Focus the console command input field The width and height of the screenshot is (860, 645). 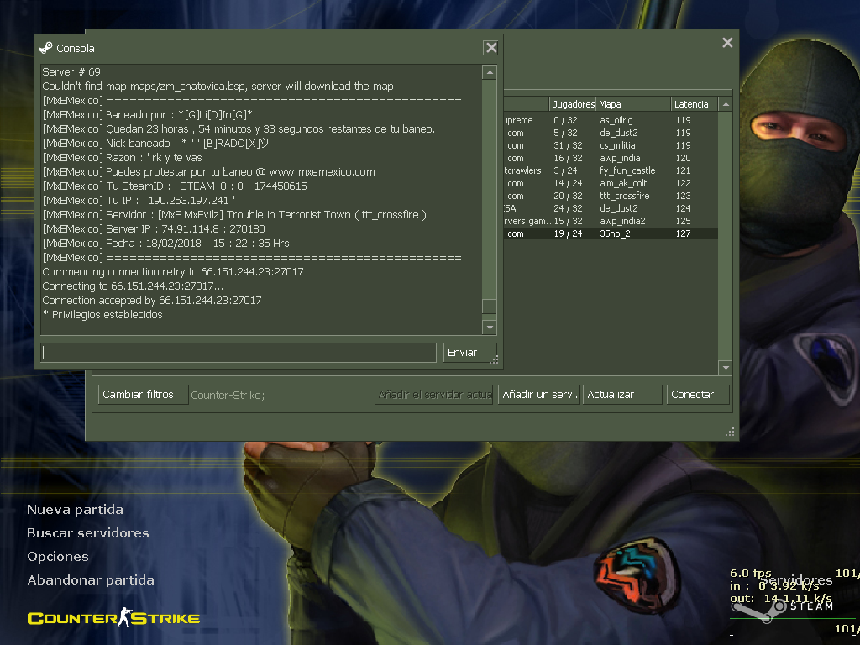click(x=239, y=353)
